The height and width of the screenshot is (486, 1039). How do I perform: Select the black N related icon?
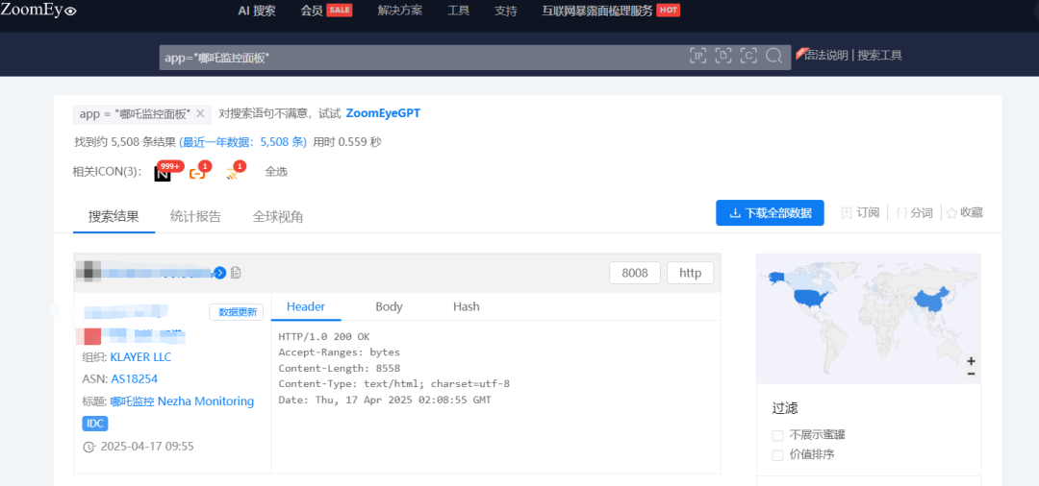click(x=163, y=174)
